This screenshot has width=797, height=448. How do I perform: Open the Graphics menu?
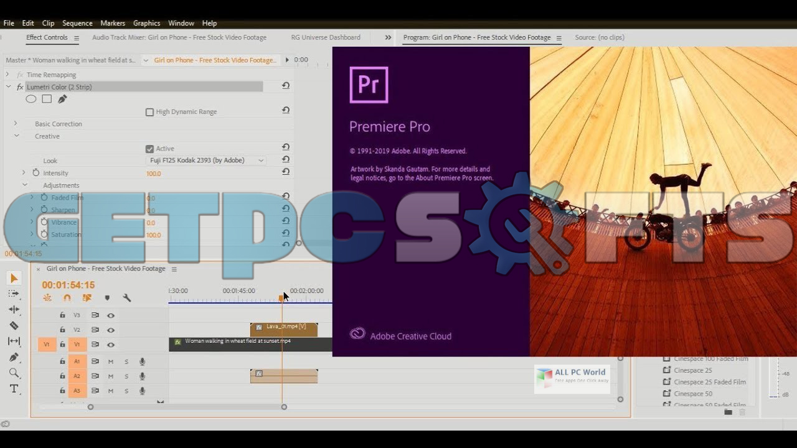coord(146,23)
